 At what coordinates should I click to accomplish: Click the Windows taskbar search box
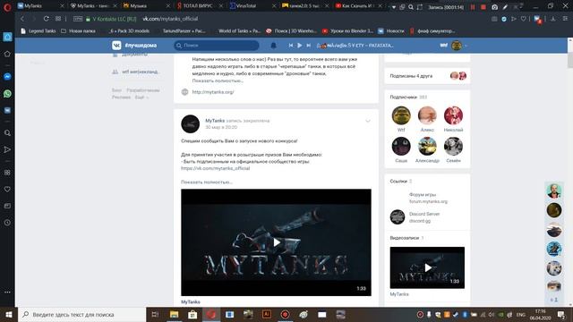coord(81,314)
